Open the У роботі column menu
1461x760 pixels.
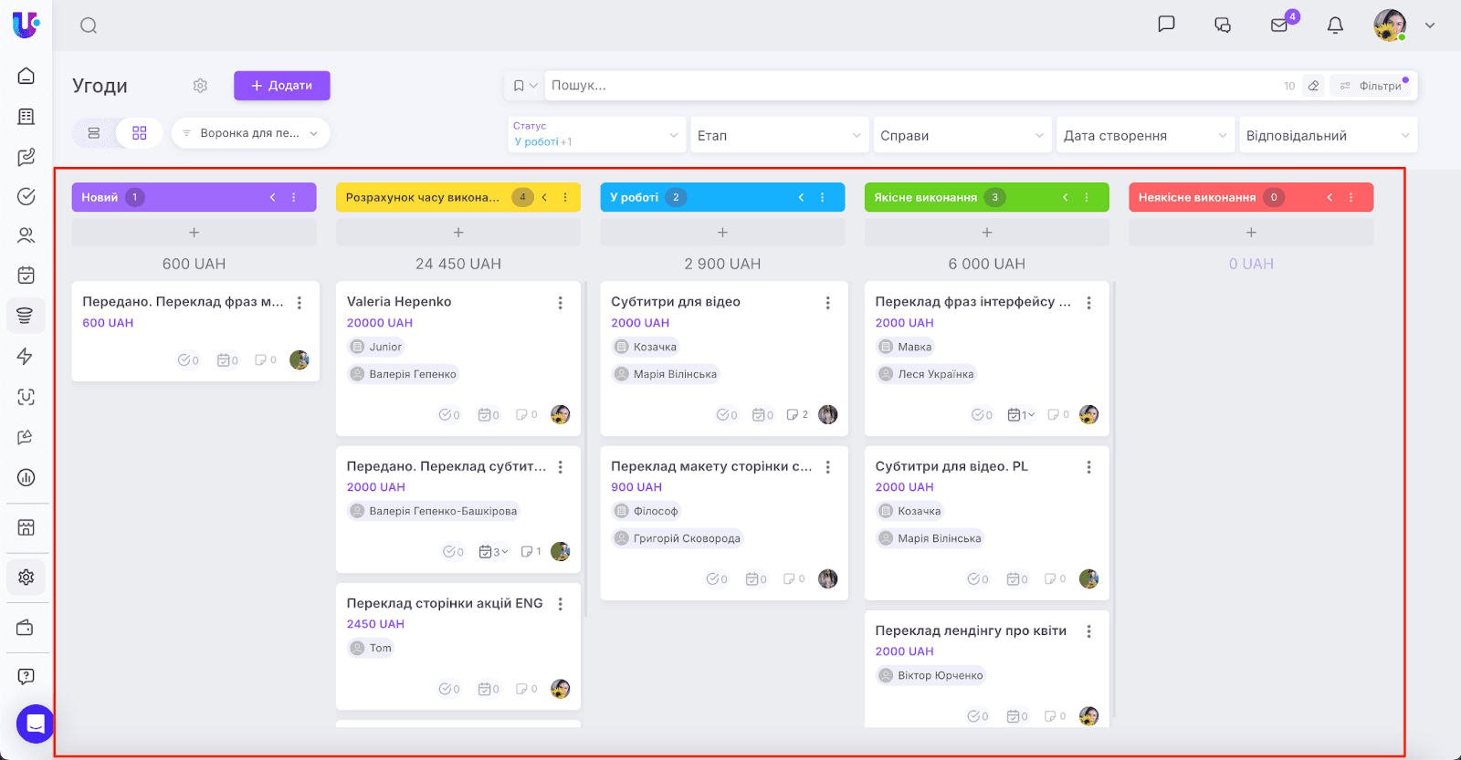coord(823,197)
